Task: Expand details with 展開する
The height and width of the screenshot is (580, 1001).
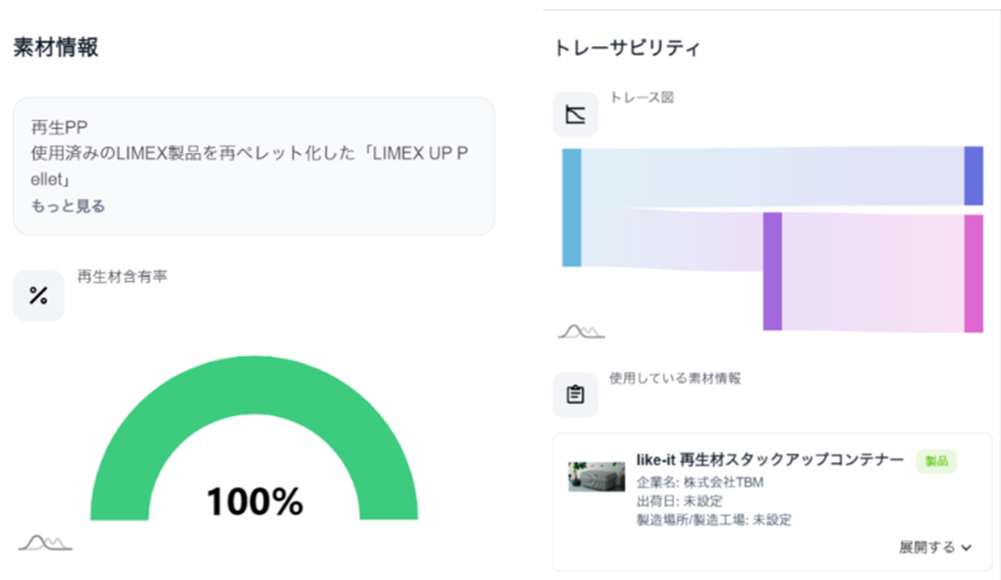Action: click(x=927, y=547)
